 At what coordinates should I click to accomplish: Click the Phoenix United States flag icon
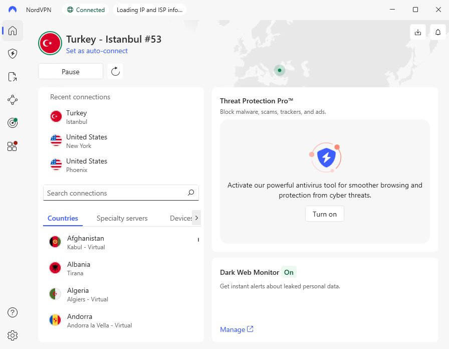pyautogui.click(x=56, y=165)
